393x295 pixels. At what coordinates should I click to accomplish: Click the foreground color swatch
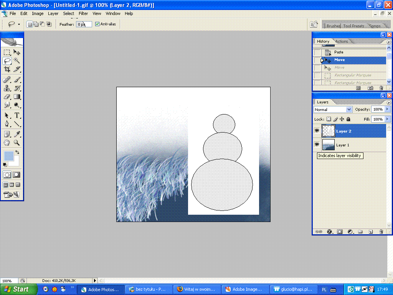click(8, 156)
